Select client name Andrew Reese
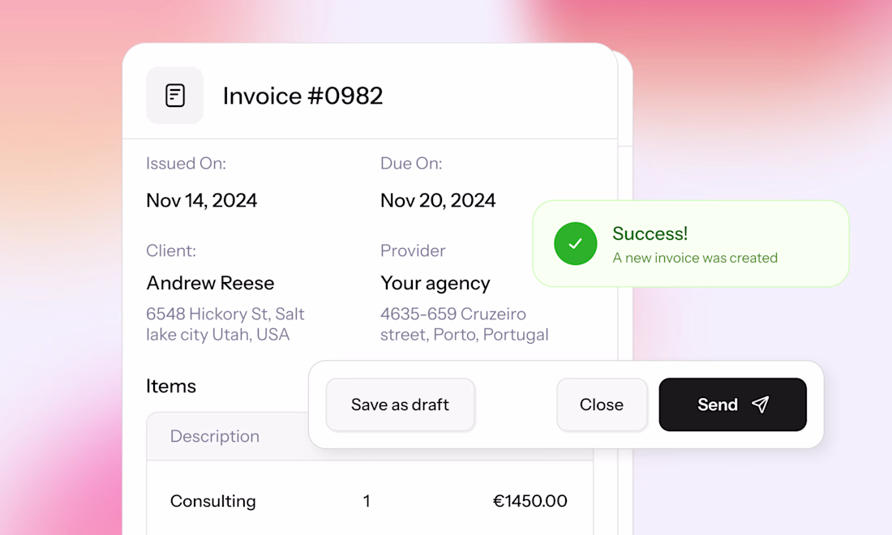This screenshot has height=535, width=892. (x=210, y=283)
